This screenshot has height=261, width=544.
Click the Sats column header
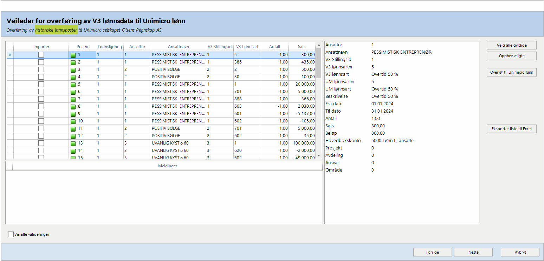tap(302, 47)
